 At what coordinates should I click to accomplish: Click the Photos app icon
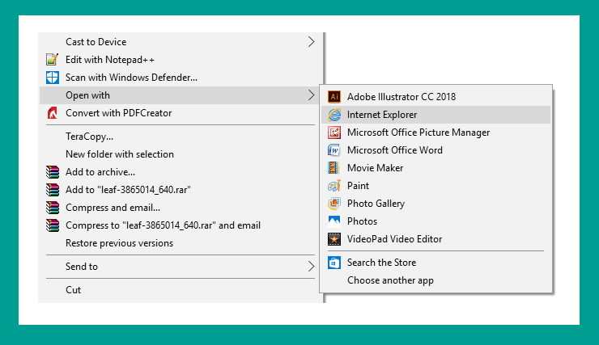coord(334,221)
